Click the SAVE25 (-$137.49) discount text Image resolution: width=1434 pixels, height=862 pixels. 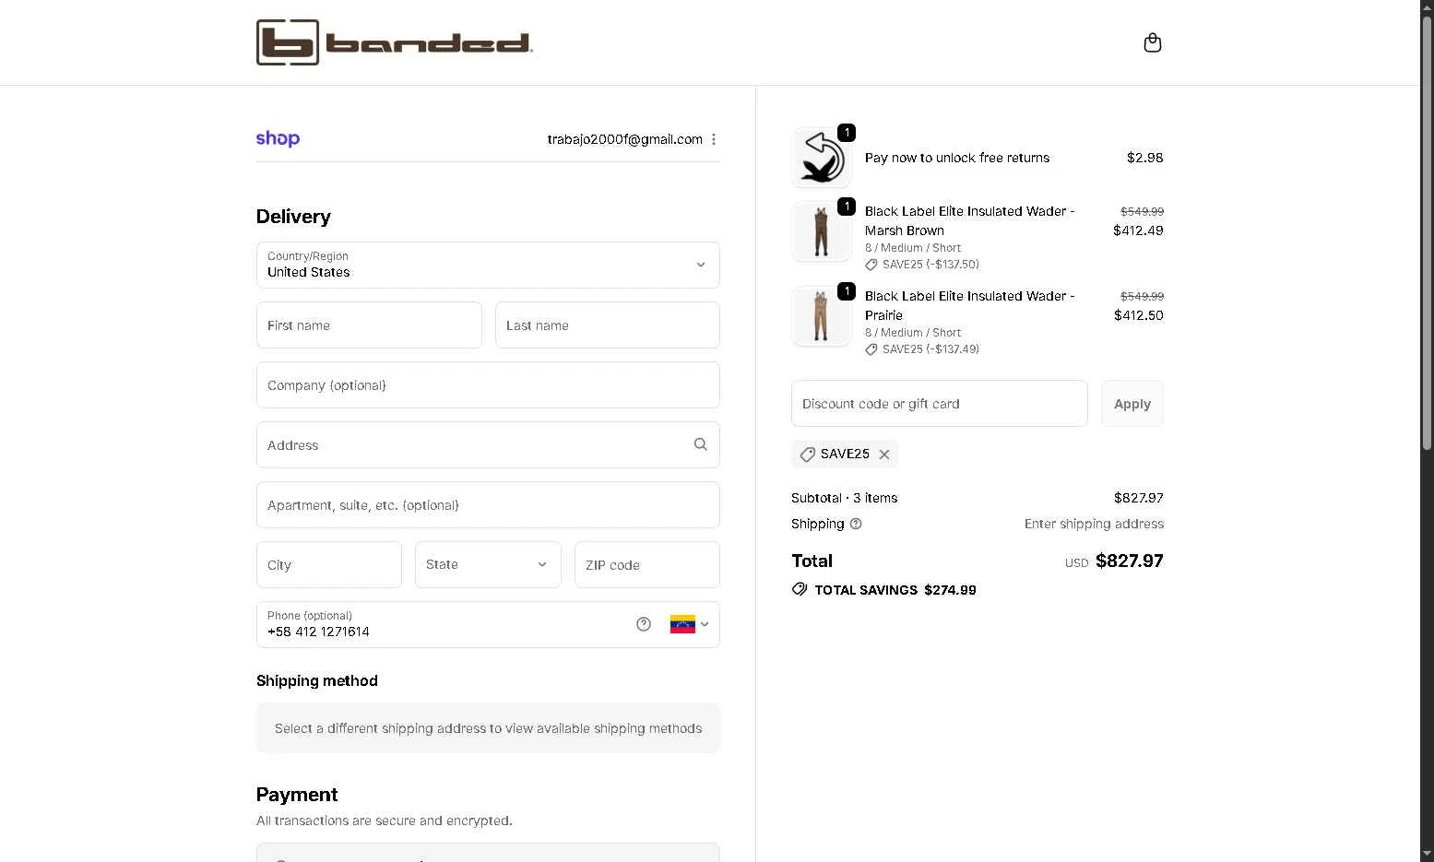tap(930, 349)
